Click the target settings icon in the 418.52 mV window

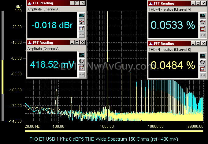click(x=82, y=61)
